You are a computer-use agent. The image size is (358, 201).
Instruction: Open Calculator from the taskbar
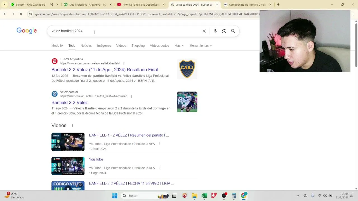click(234, 196)
